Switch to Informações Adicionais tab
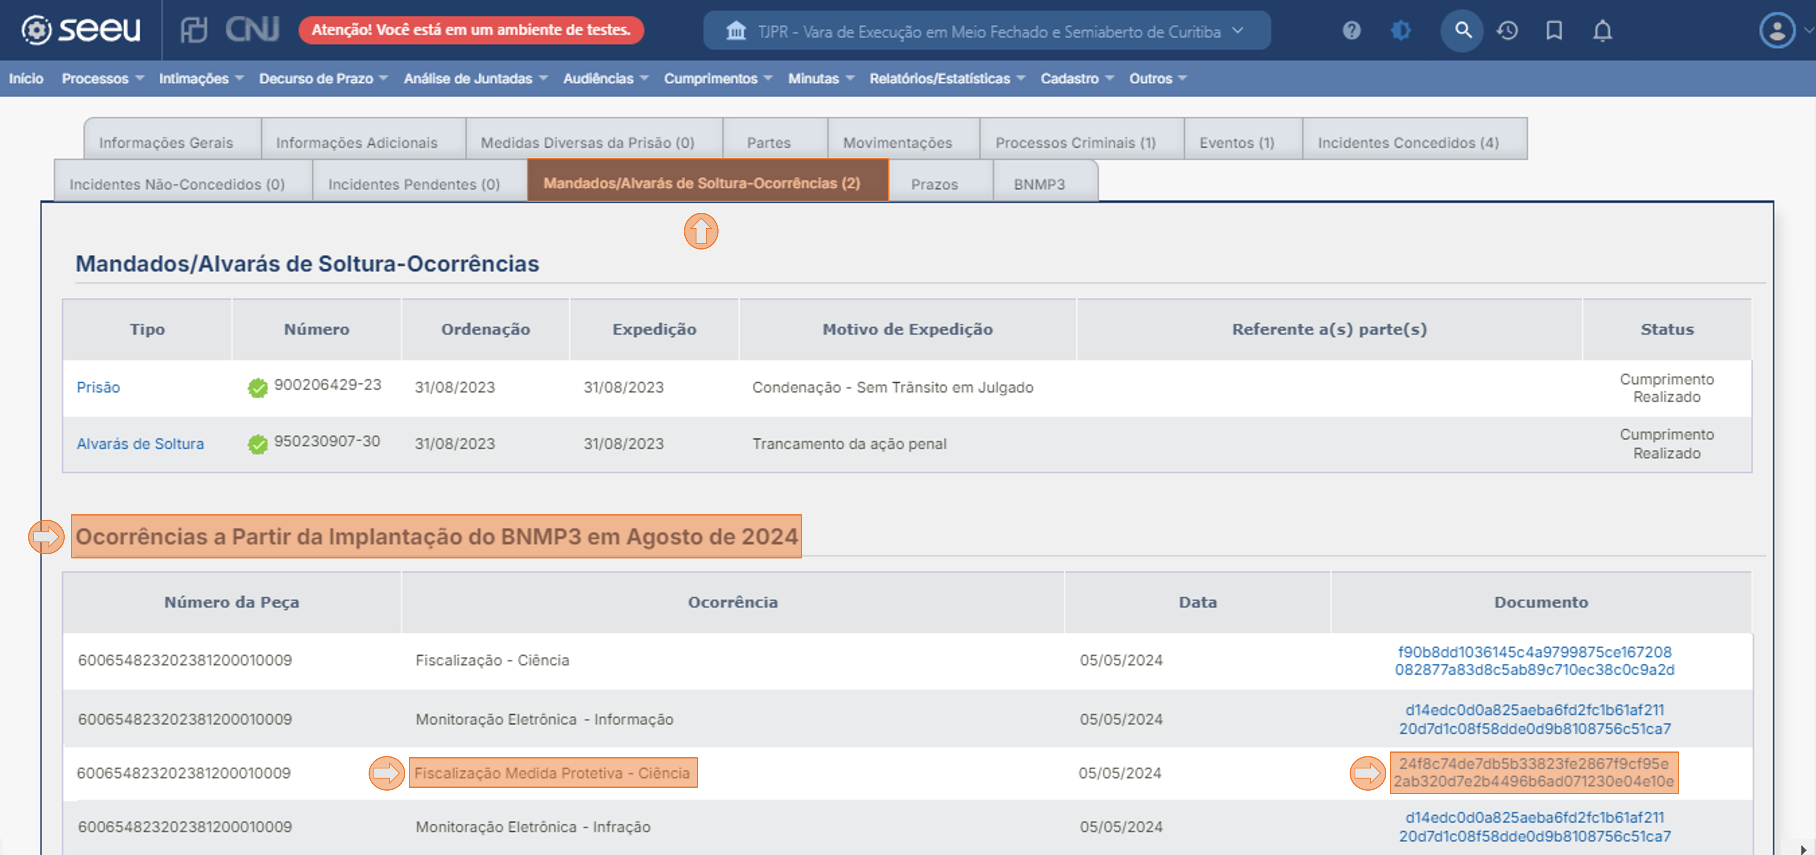The image size is (1816, 855). coord(363,139)
